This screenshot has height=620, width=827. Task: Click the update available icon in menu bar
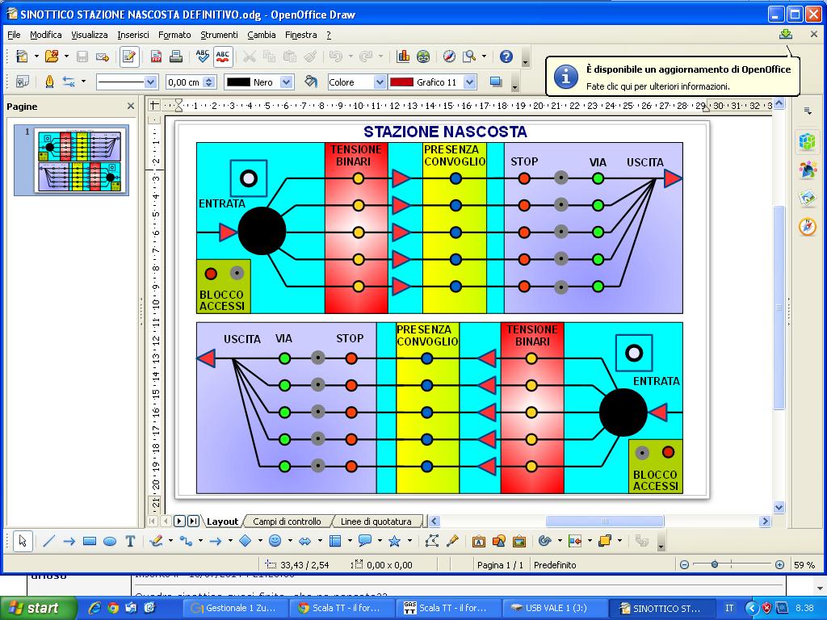click(x=785, y=34)
